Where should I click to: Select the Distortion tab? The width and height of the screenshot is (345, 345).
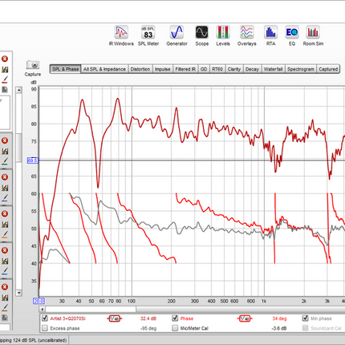[140, 69]
